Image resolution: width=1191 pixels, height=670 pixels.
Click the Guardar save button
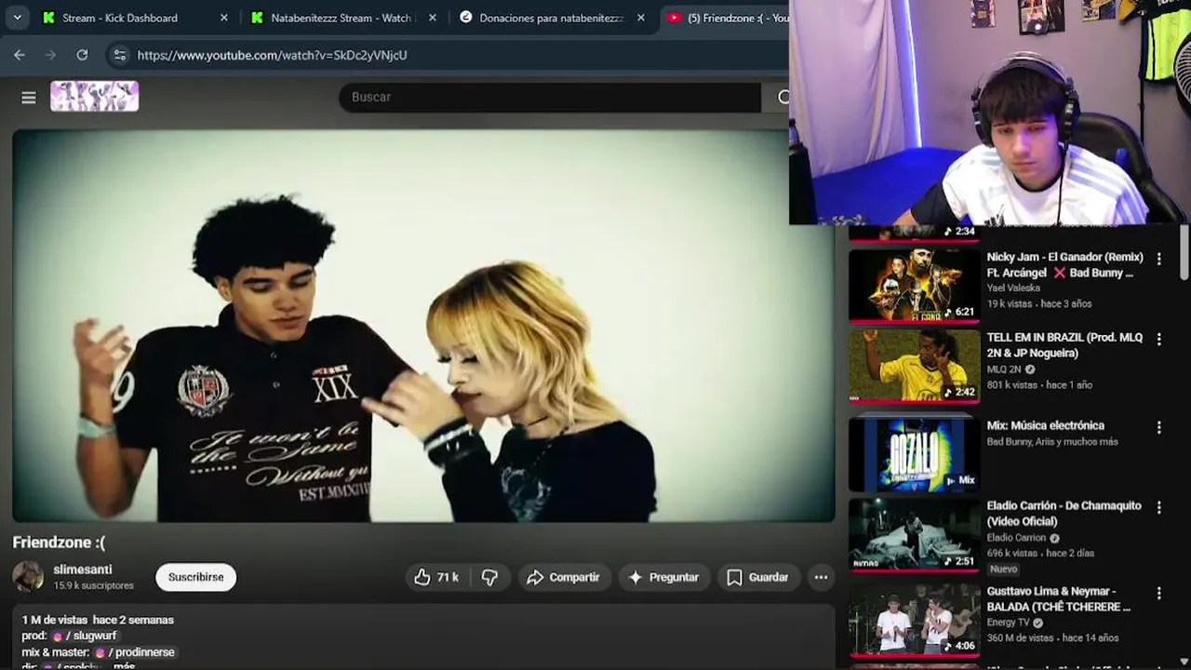coord(757,577)
